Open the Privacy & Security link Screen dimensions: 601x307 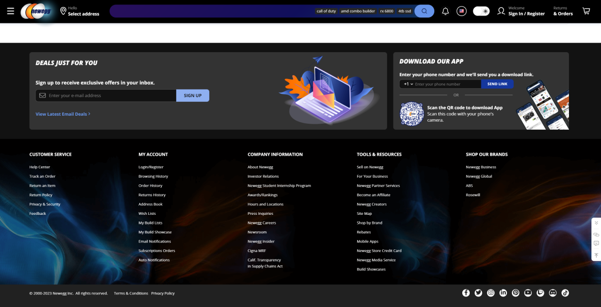coord(45,204)
